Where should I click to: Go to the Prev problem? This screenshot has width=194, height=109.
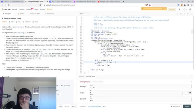tap(60, 106)
